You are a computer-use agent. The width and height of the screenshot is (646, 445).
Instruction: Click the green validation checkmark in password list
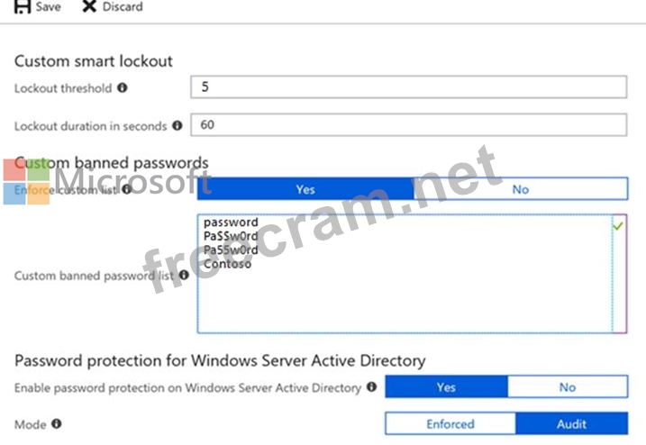pyautogui.click(x=617, y=226)
